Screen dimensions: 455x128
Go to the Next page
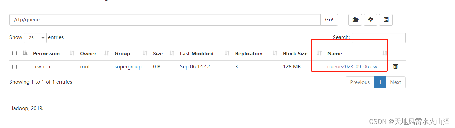click(x=396, y=82)
